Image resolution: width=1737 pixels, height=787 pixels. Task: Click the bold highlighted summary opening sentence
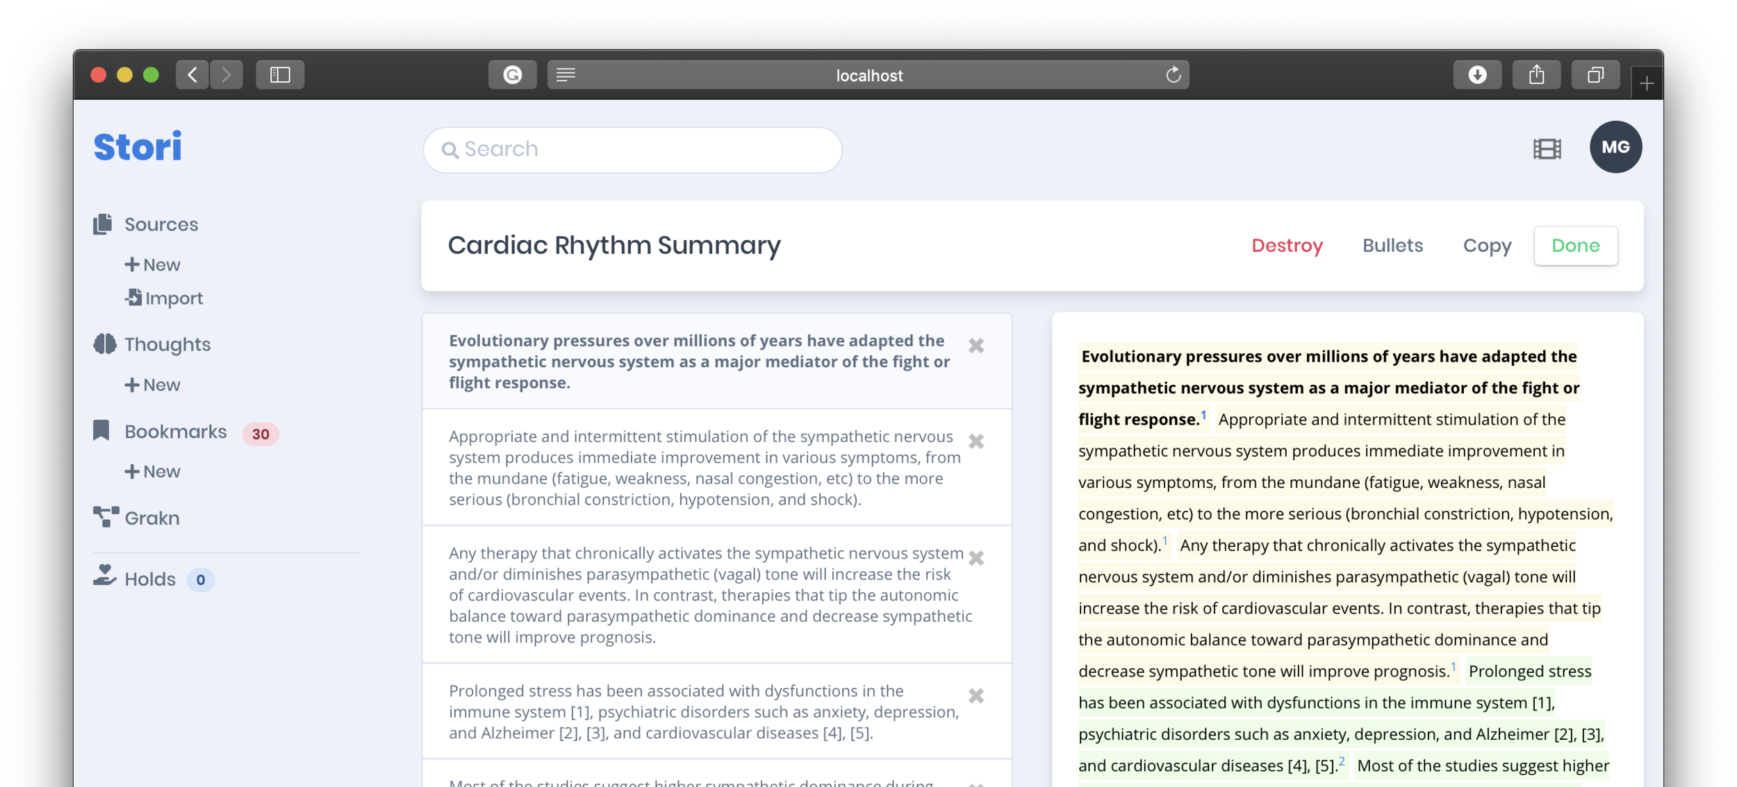point(1328,387)
